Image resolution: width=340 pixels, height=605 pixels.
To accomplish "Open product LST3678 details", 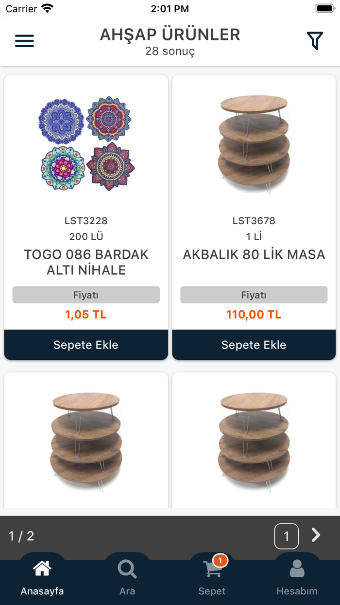I will [254, 220].
